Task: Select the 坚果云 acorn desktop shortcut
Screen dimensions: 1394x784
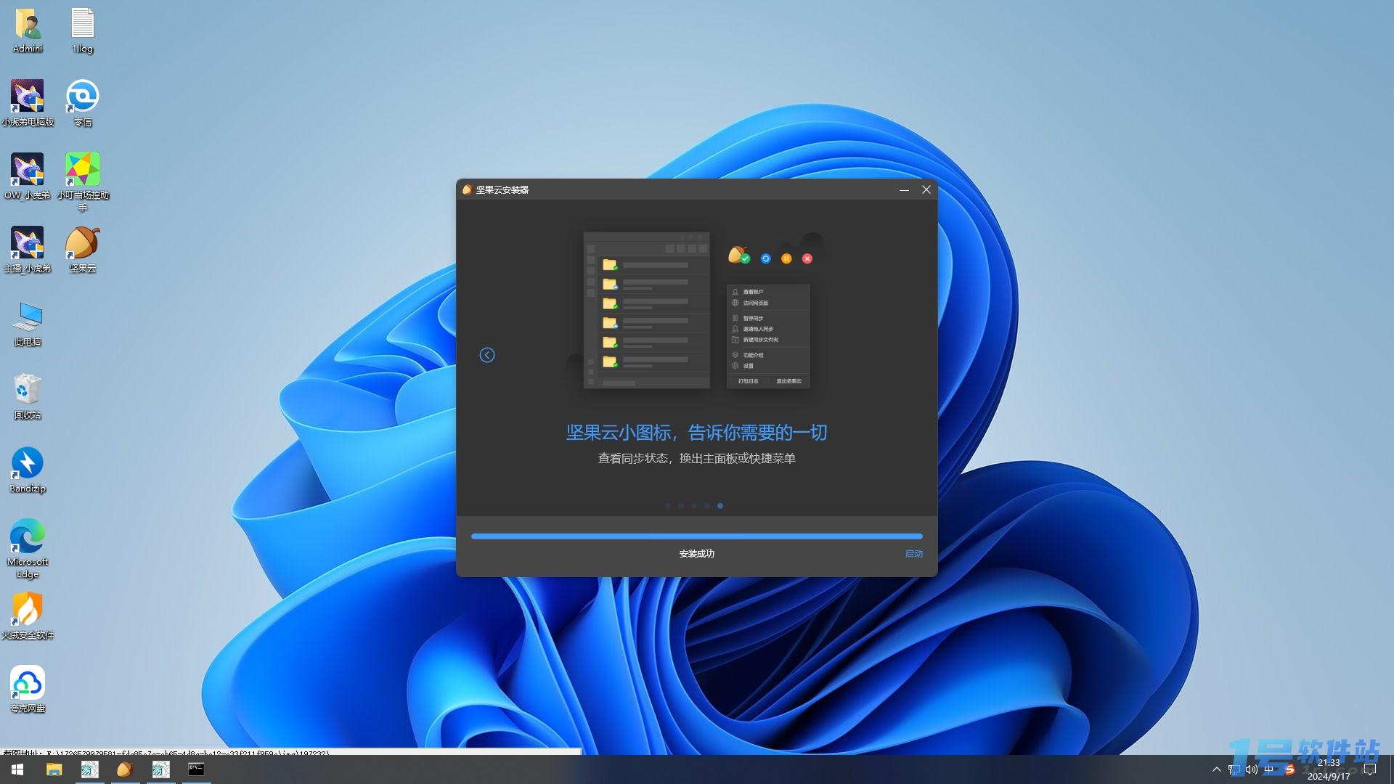Action: 83,250
